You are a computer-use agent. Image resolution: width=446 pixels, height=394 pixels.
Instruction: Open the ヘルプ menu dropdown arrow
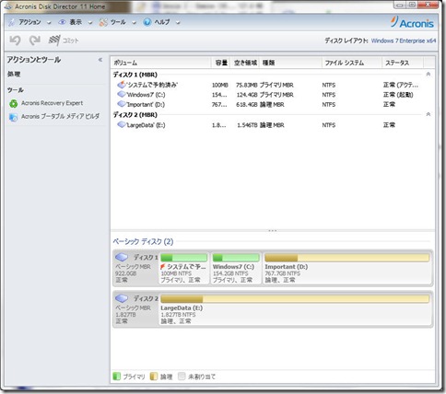point(178,22)
